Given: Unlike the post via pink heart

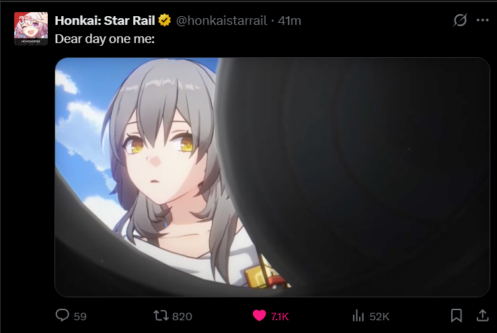Looking at the screenshot, I should coord(260,316).
